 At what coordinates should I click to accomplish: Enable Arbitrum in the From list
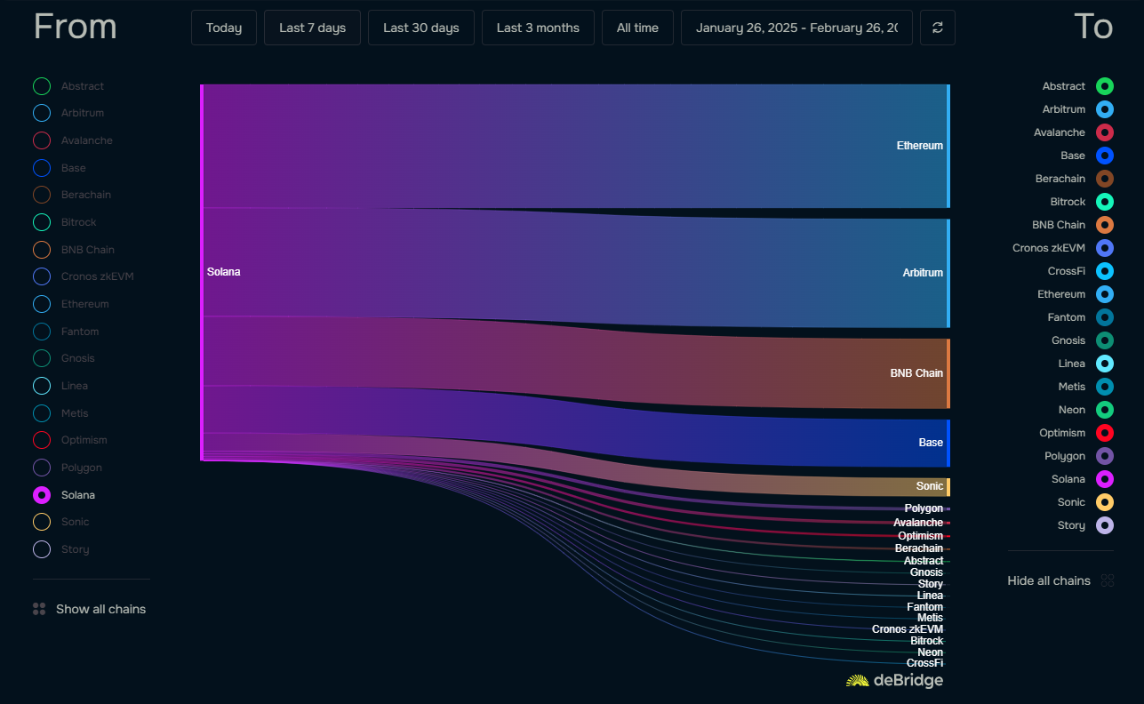pyautogui.click(x=42, y=113)
